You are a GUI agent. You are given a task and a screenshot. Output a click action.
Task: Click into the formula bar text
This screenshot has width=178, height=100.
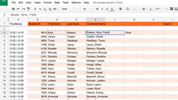(23, 15)
